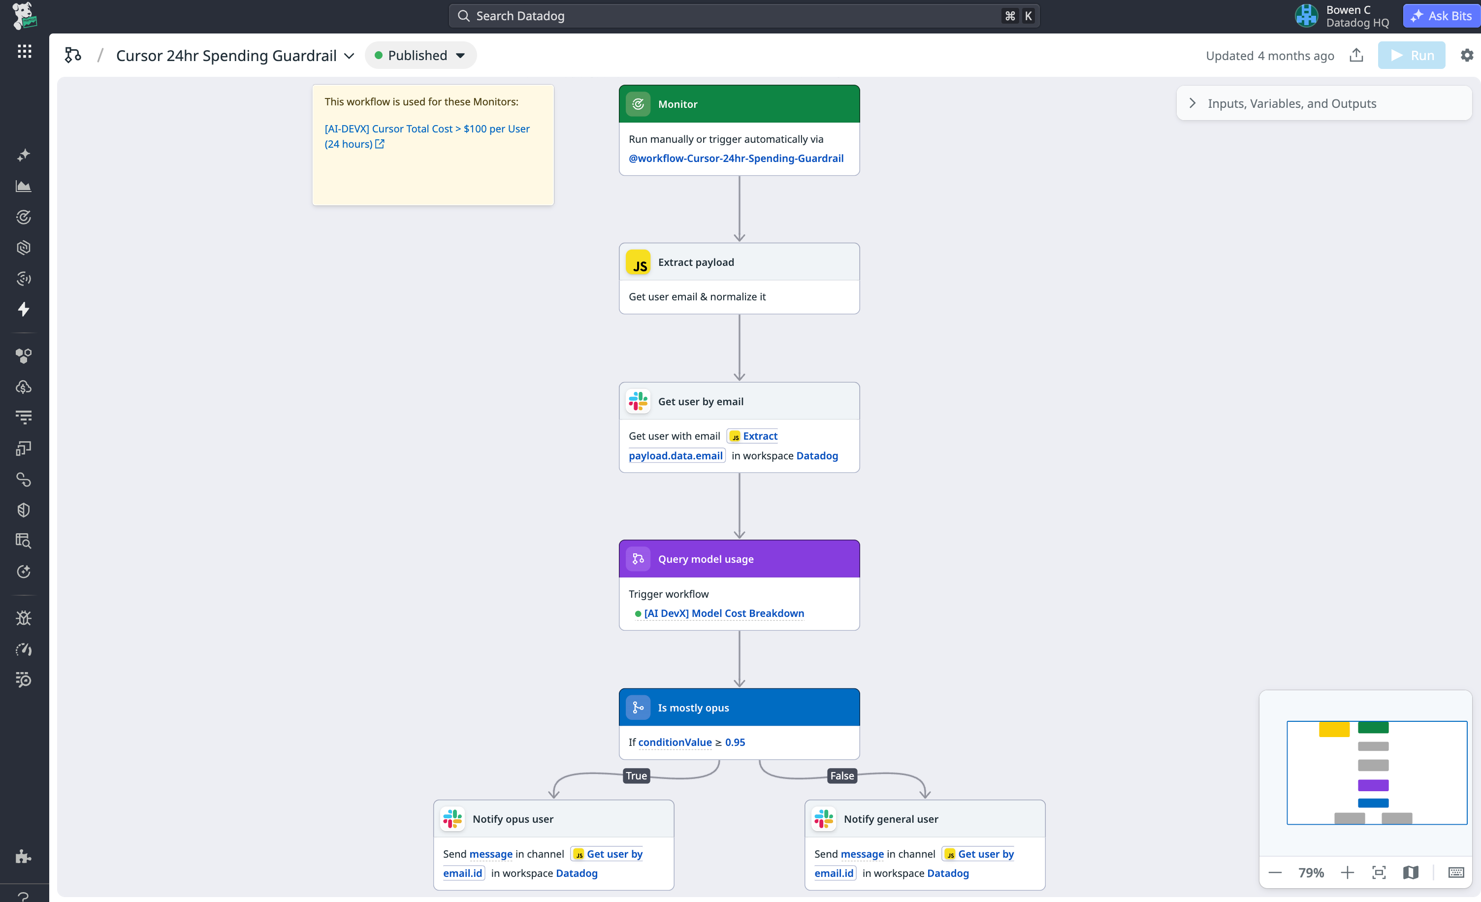Select the Query model usage step
Viewport: 1481px width, 902px height.
click(739, 585)
